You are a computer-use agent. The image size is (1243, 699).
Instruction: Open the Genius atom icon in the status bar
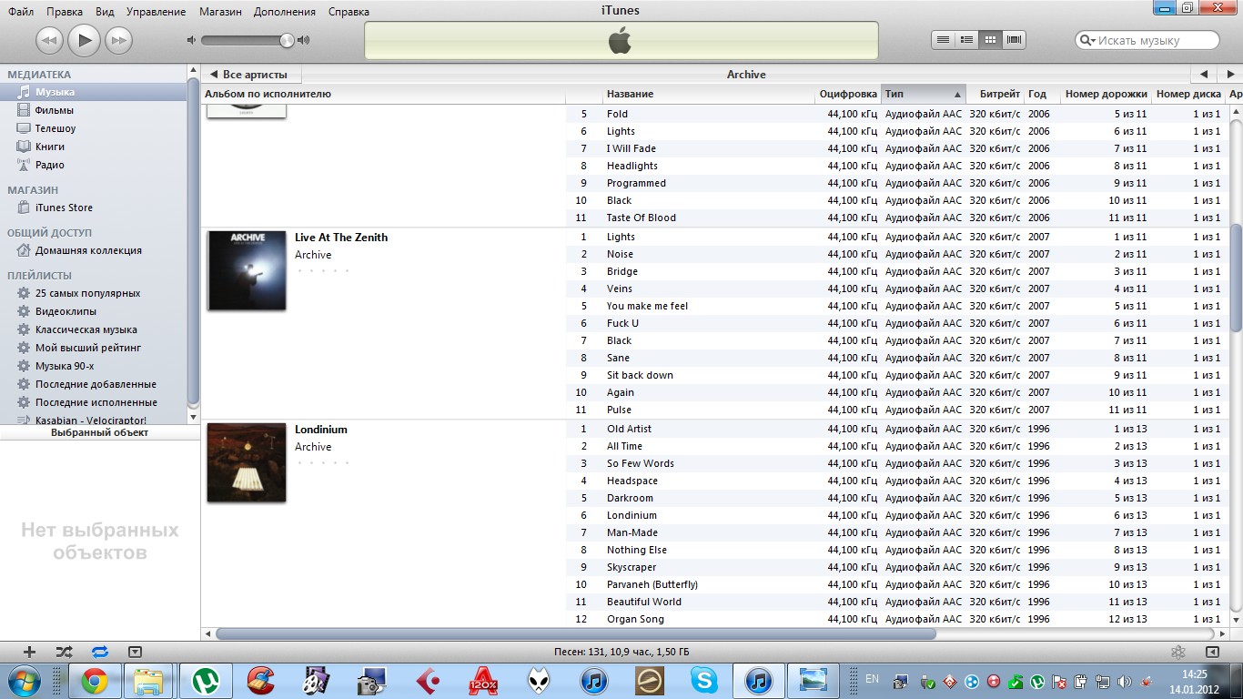(1178, 652)
